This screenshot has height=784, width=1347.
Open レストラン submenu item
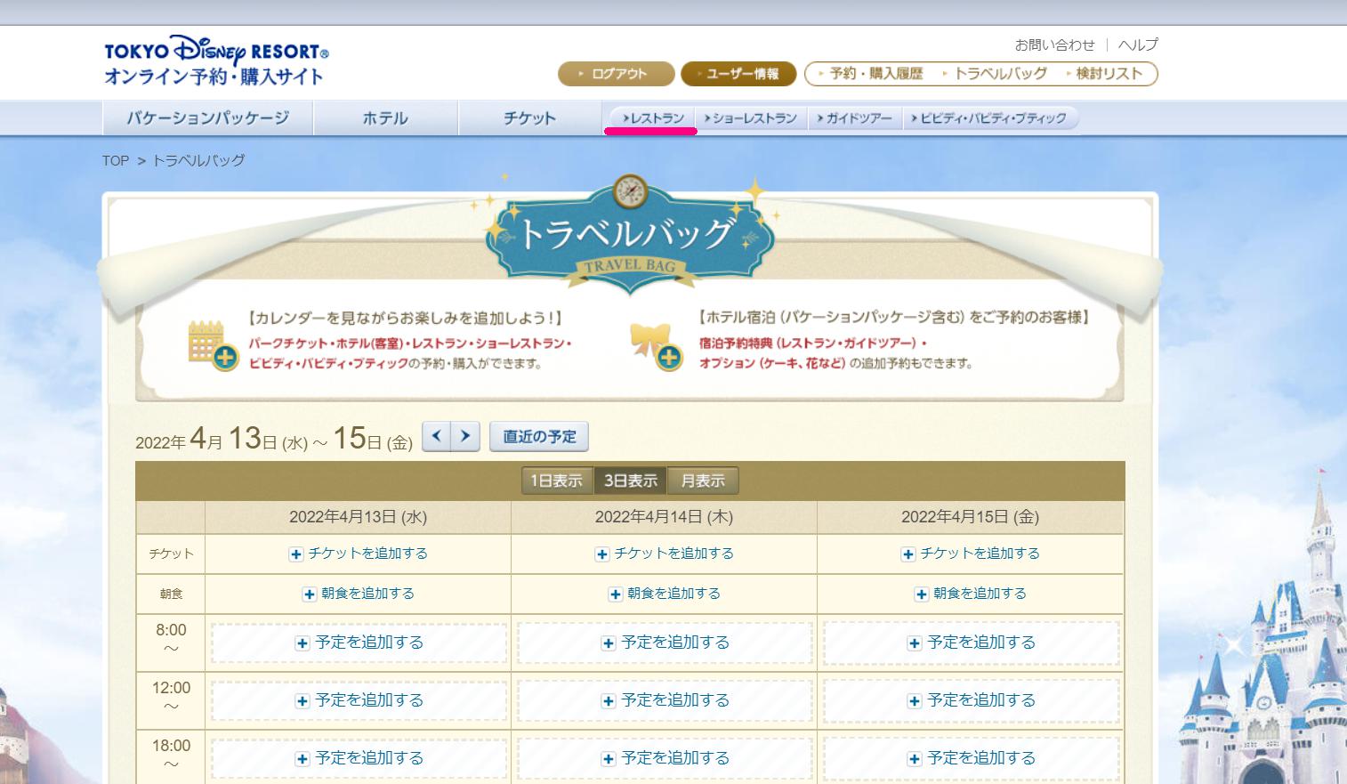click(653, 118)
